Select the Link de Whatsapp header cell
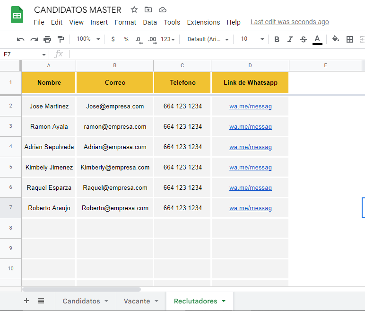365x311 pixels. 250,82
